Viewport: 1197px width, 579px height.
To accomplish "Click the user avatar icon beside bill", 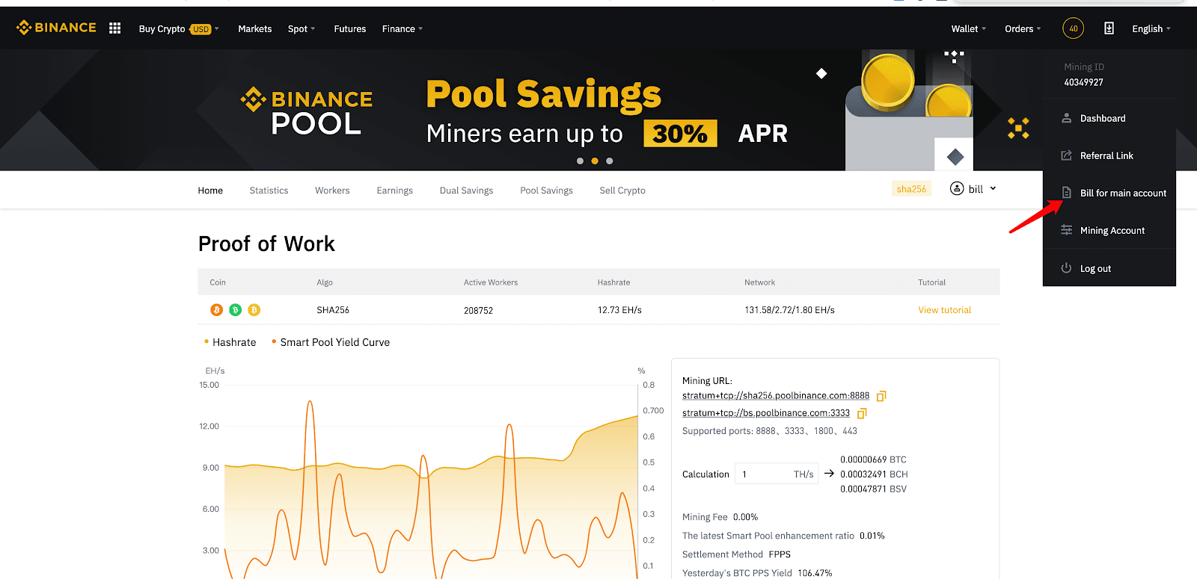I will (x=957, y=188).
